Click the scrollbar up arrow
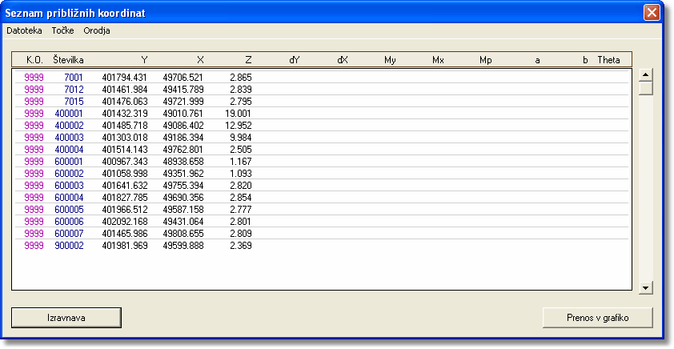 click(x=645, y=75)
